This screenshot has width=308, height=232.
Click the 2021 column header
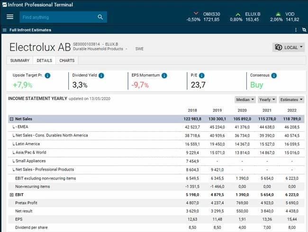[267, 110]
